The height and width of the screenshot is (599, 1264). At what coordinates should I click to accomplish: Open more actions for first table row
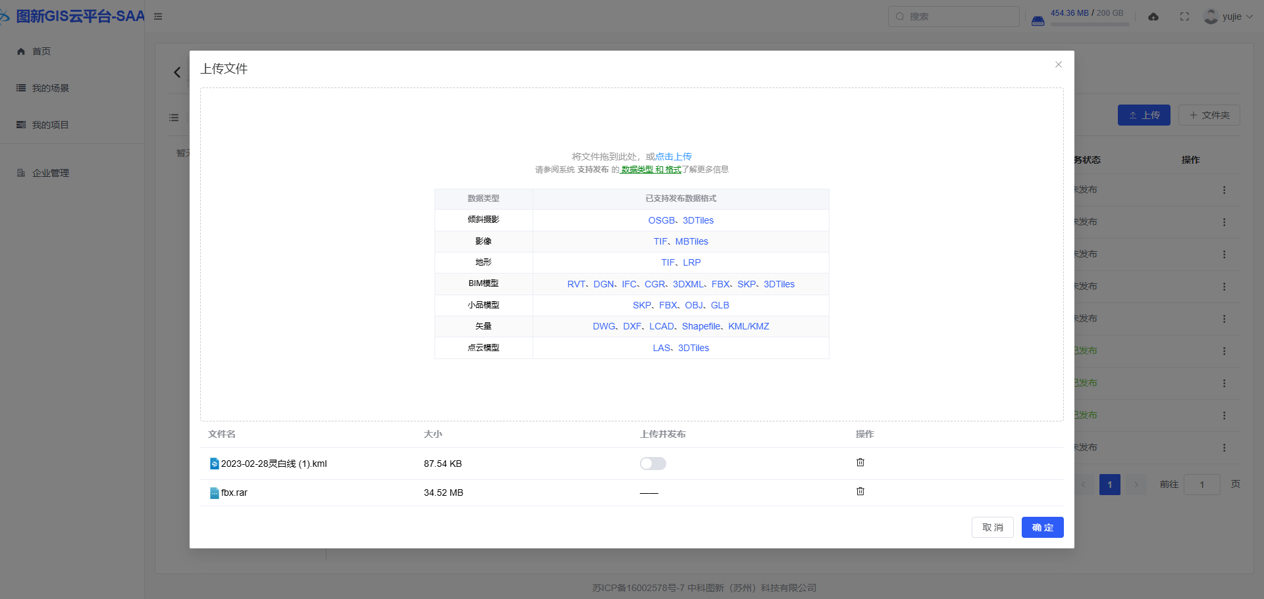pyautogui.click(x=1224, y=190)
